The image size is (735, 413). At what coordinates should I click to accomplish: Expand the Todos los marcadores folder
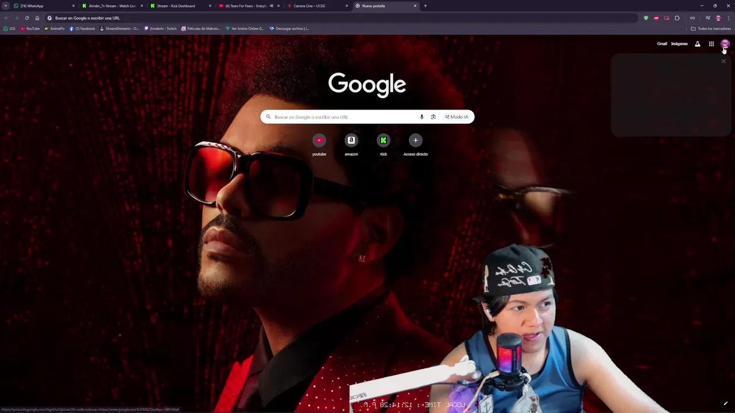pos(711,29)
